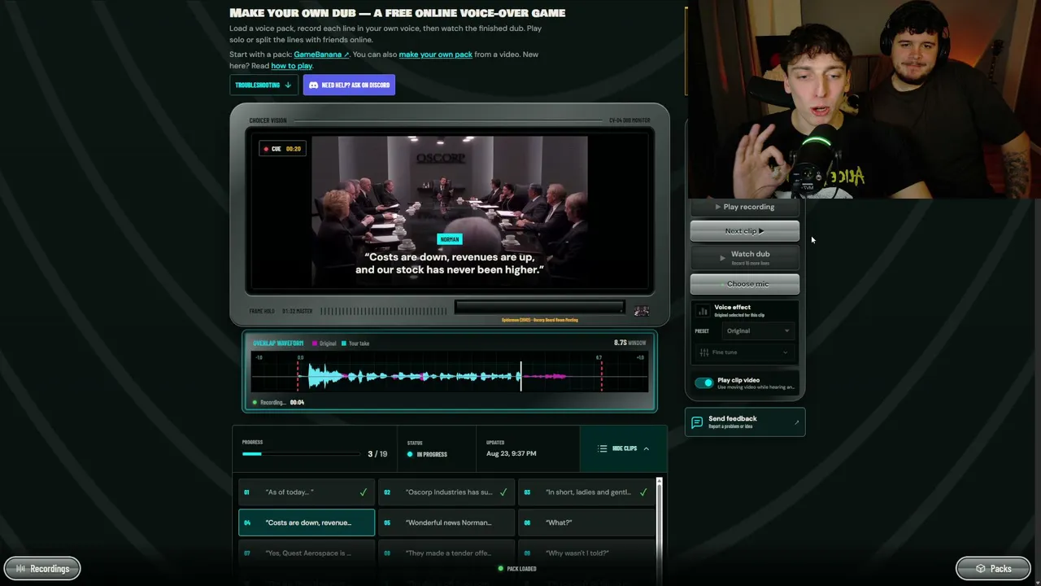Viewport: 1041px width, 586px height.
Task: Select clip 04 "Costs are down, revenue…"
Action: (307, 523)
